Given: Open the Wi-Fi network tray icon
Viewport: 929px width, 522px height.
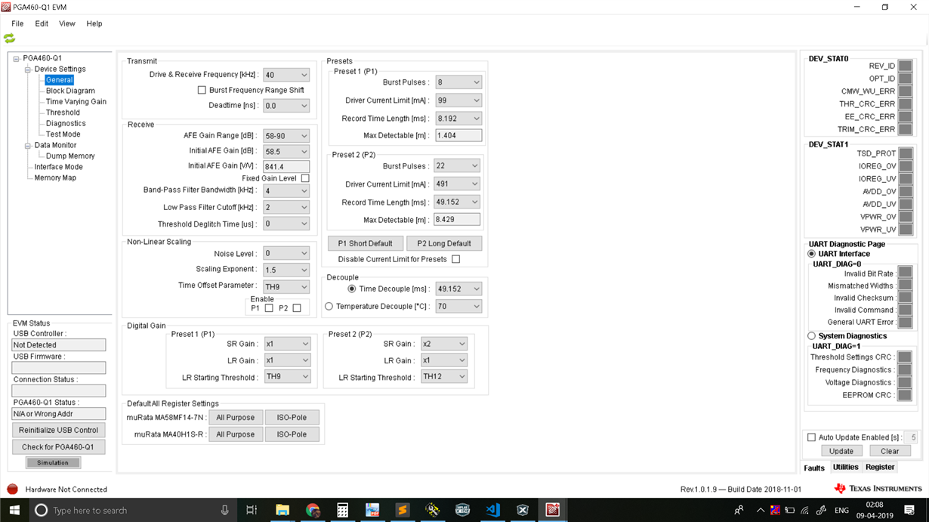Looking at the screenshot, I should tap(804, 511).
